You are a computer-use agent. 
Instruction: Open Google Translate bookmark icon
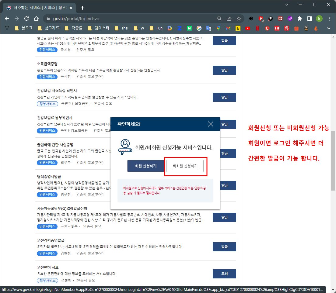click(209, 28)
